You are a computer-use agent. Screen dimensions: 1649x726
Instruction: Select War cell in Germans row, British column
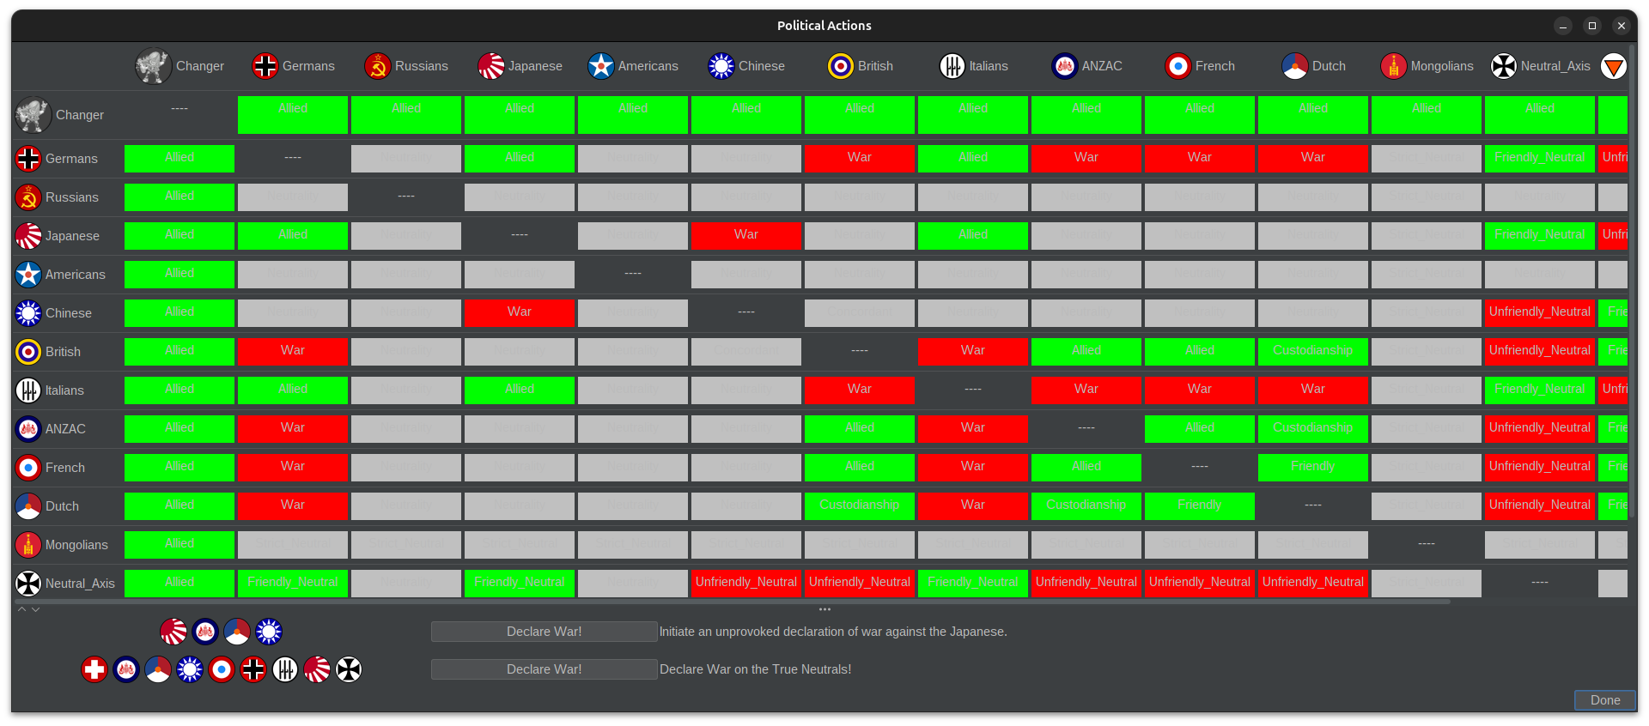point(860,159)
